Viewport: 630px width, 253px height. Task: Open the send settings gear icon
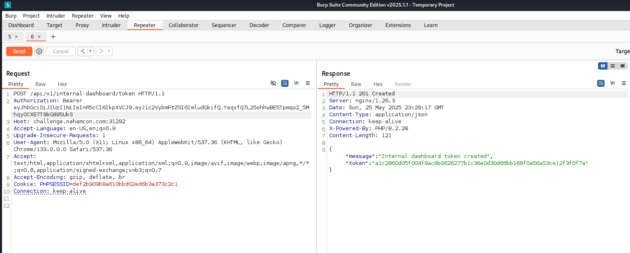click(39, 51)
